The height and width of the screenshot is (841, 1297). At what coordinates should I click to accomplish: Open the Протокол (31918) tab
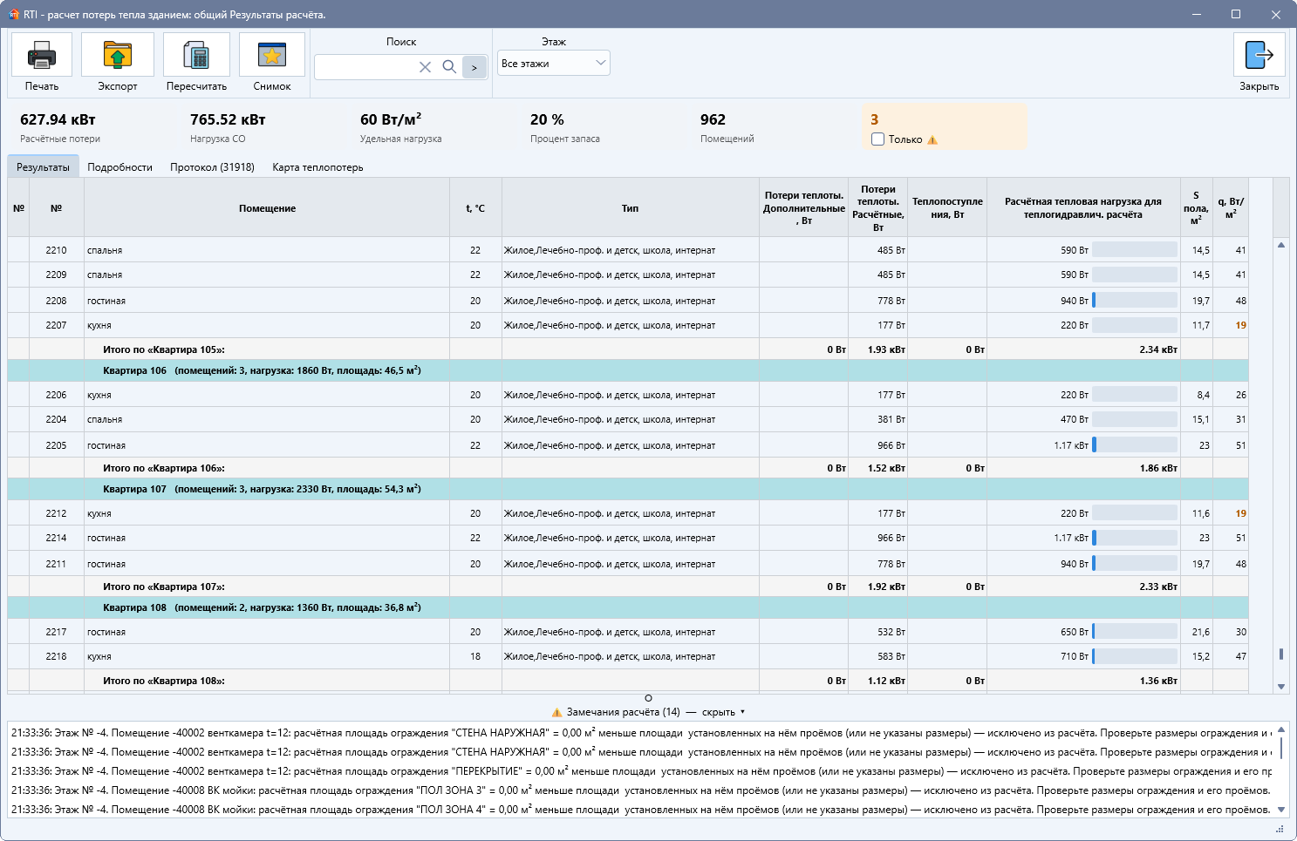tap(212, 167)
